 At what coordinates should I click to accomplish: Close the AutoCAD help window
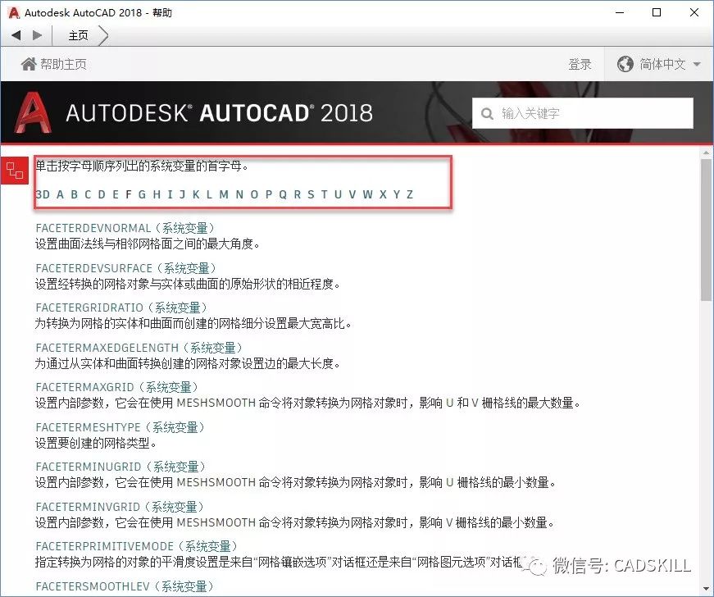coord(694,13)
